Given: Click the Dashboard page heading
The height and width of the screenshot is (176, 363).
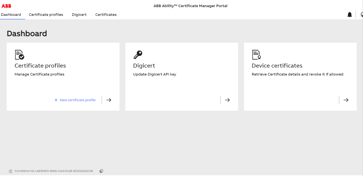Looking at the screenshot, I should pyautogui.click(x=27, y=34).
